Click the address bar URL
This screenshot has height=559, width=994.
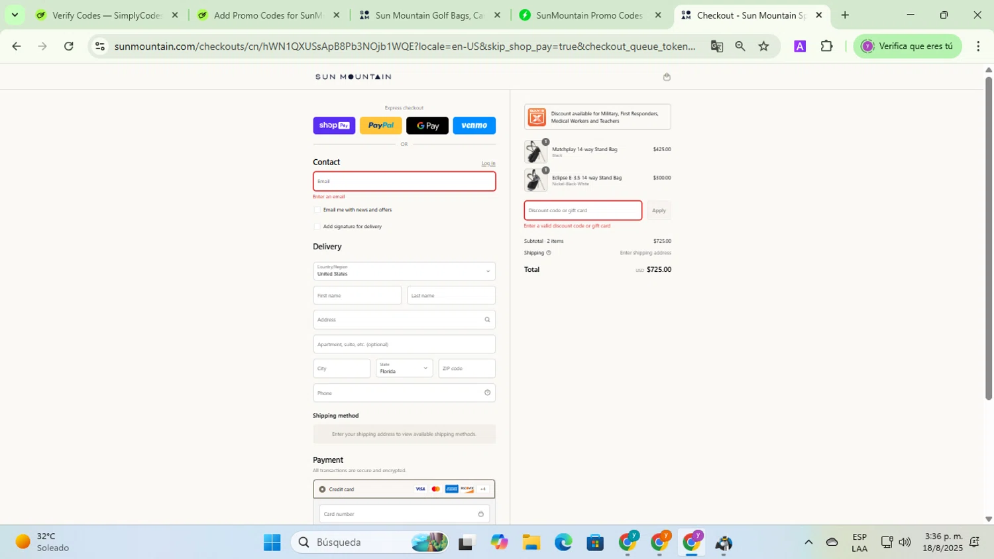point(404,46)
